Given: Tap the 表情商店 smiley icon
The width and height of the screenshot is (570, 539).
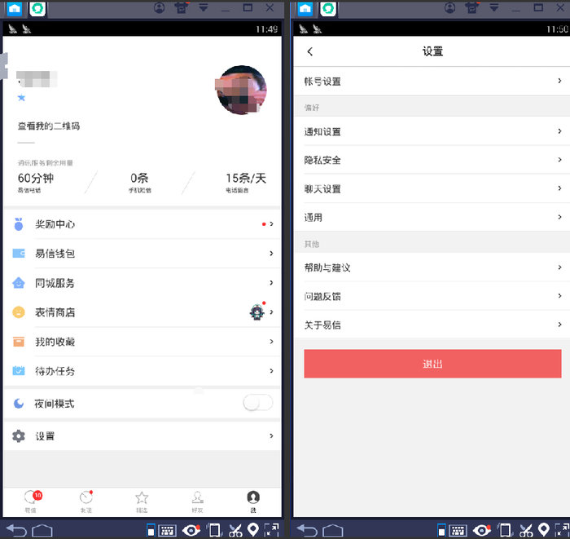Looking at the screenshot, I should point(19,312).
